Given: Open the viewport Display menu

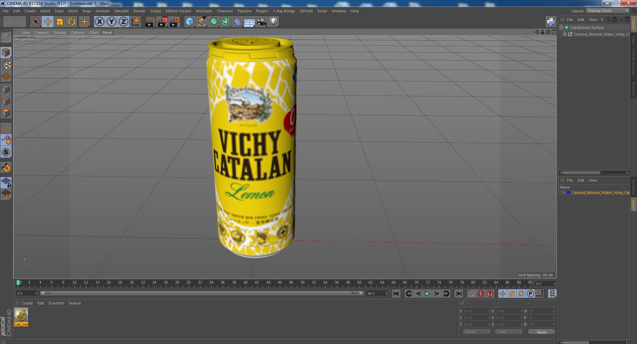Looking at the screenshot, I should coord(60,33).
